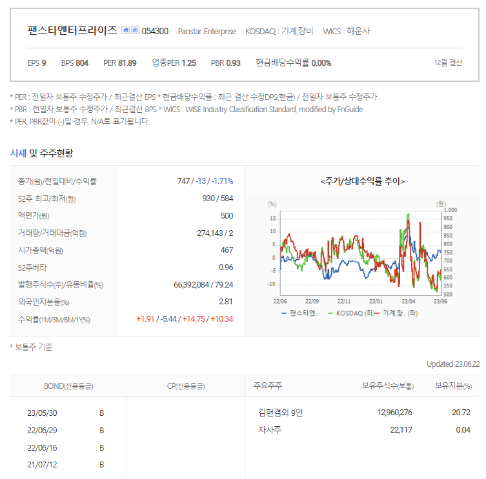Click the '12월 결산' label
The width and height of the screenshot is (486, 479).
(x=448, y=63)
